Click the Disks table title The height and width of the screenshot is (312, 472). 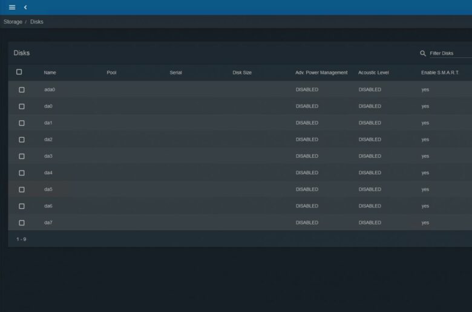(x=22, y=53)
